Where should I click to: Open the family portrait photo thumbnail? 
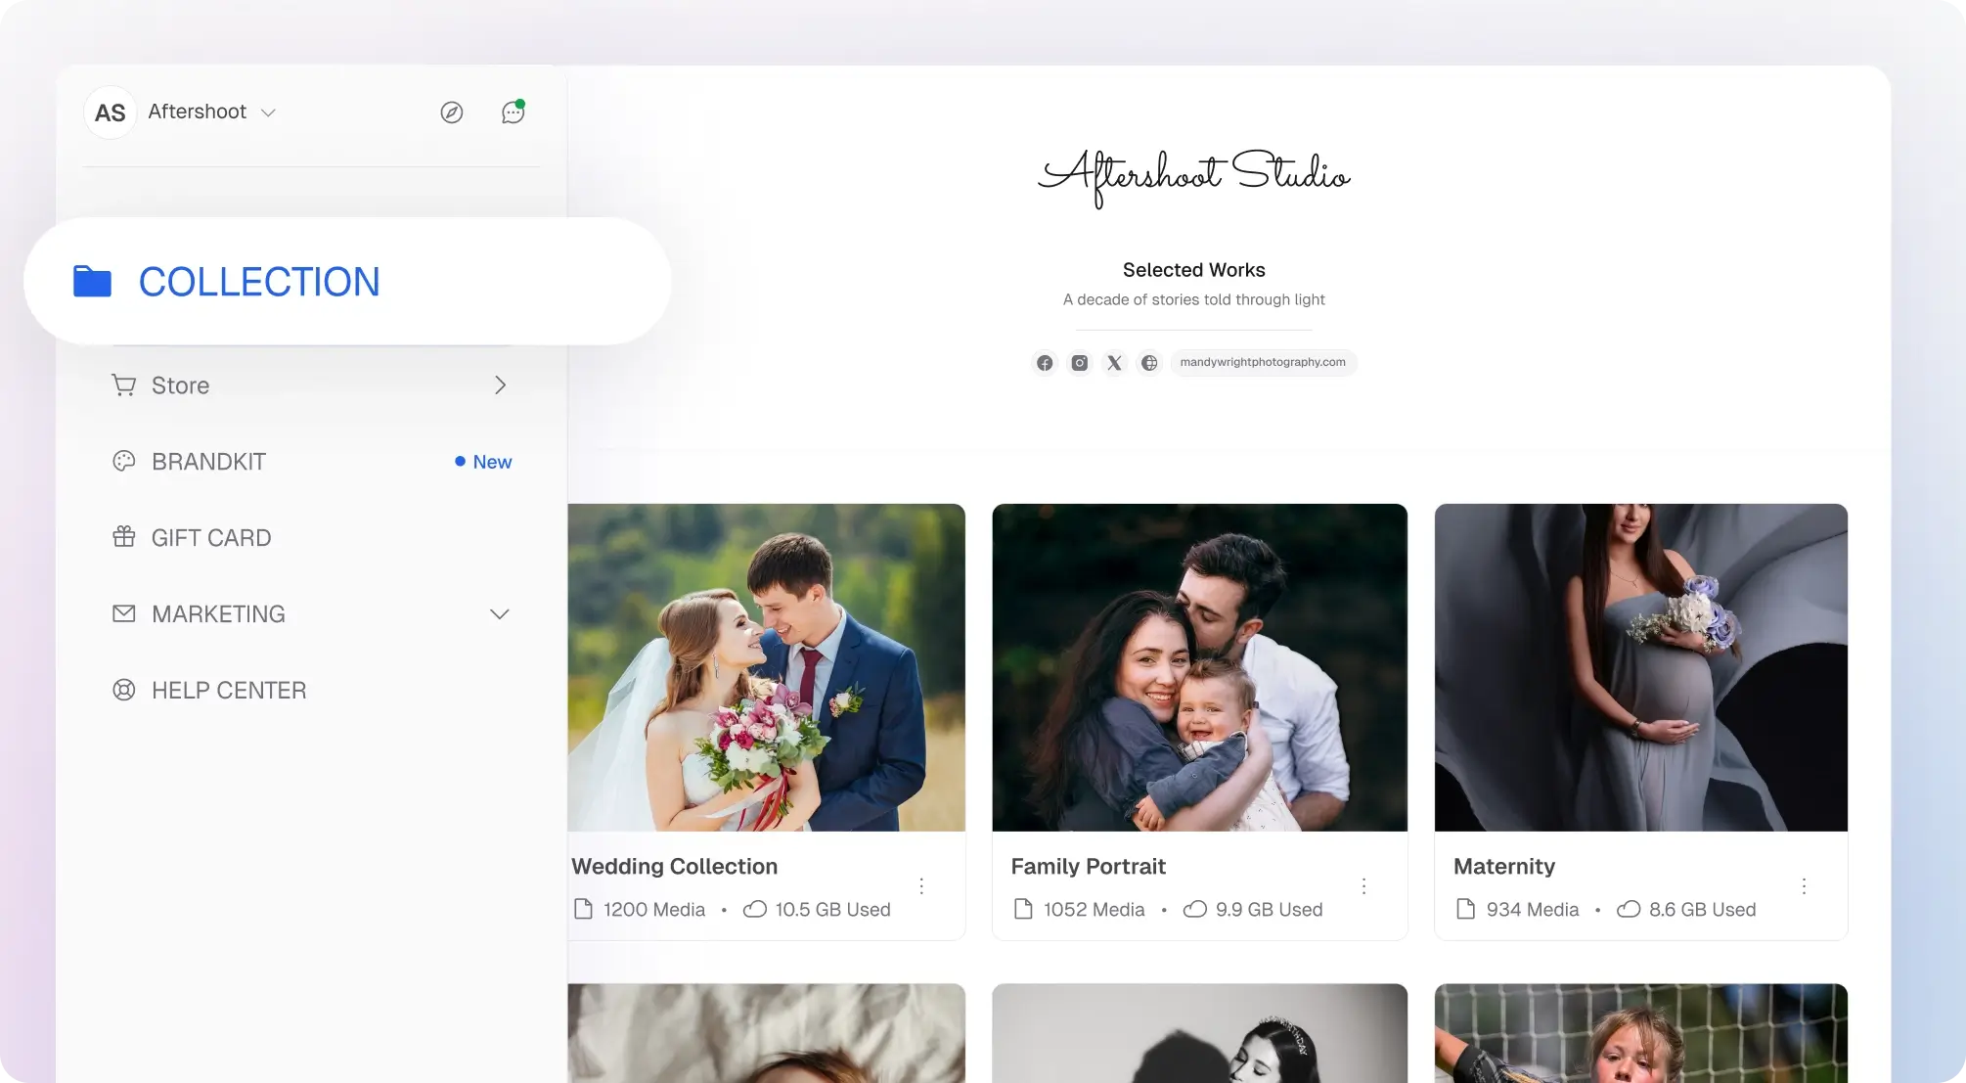1200,667
